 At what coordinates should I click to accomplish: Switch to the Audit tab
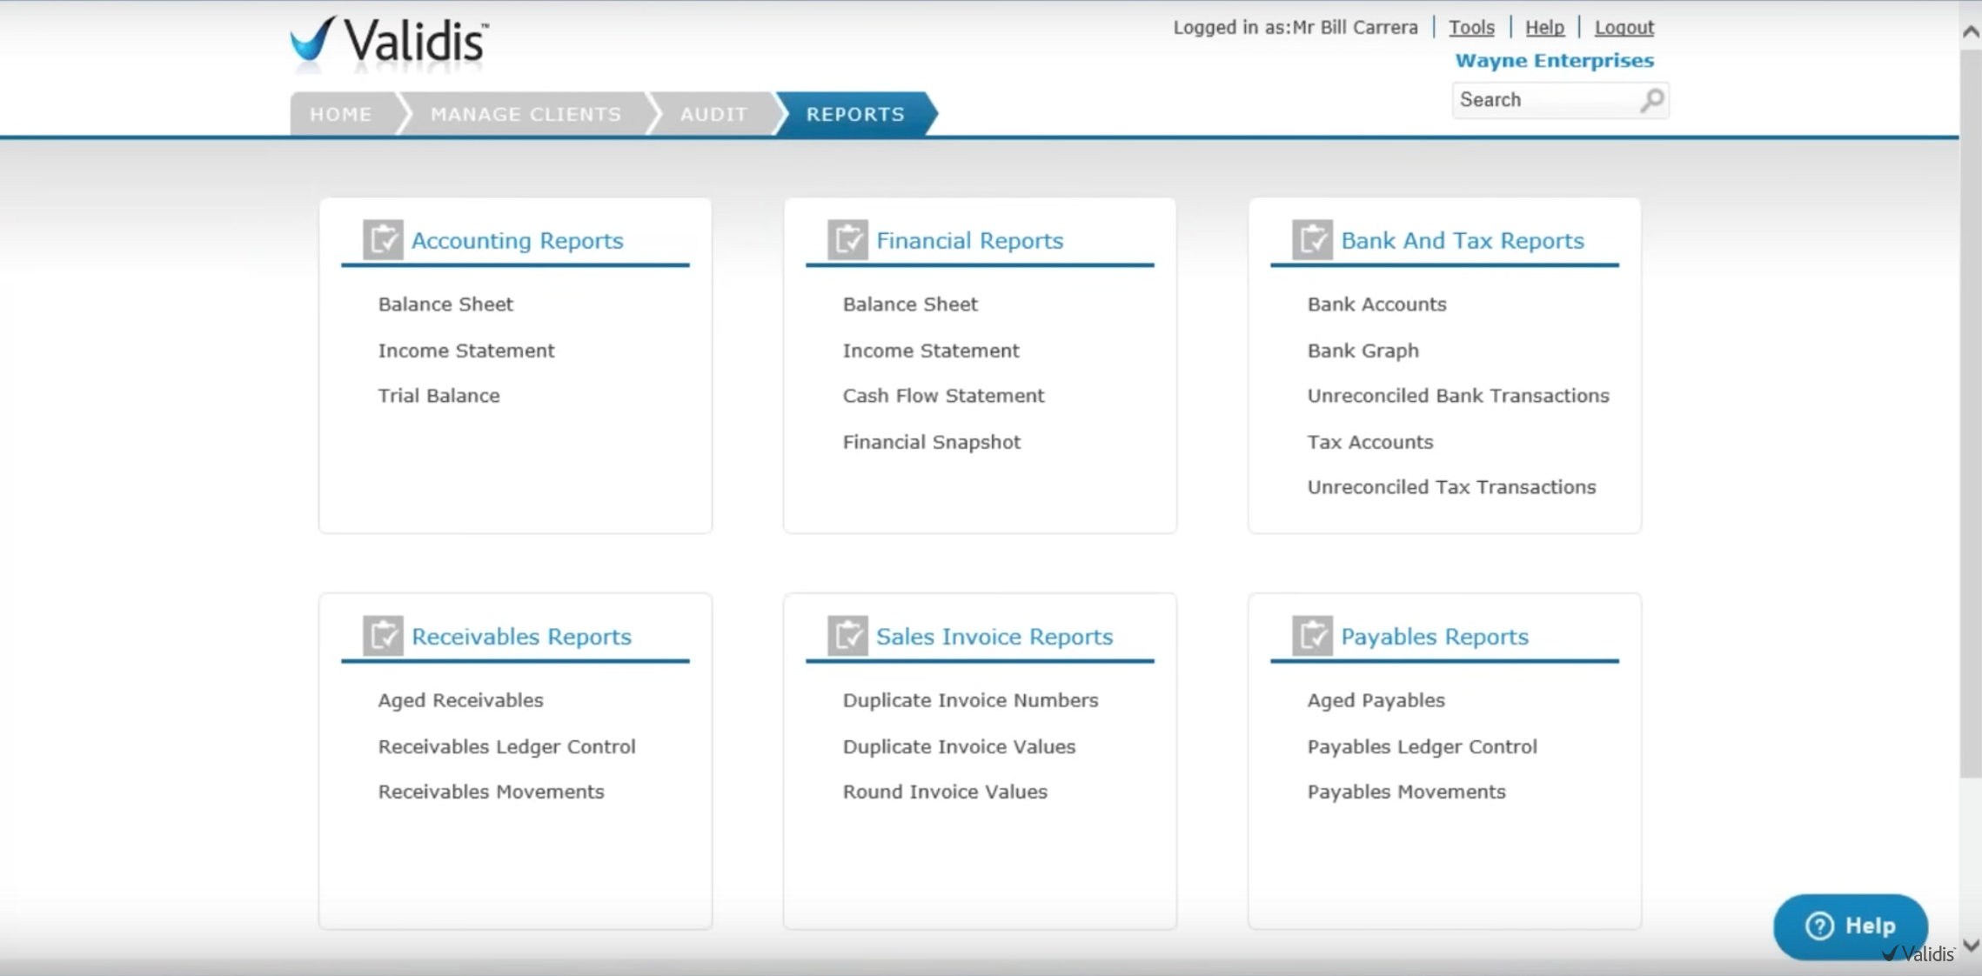click(x=713, y=114)
